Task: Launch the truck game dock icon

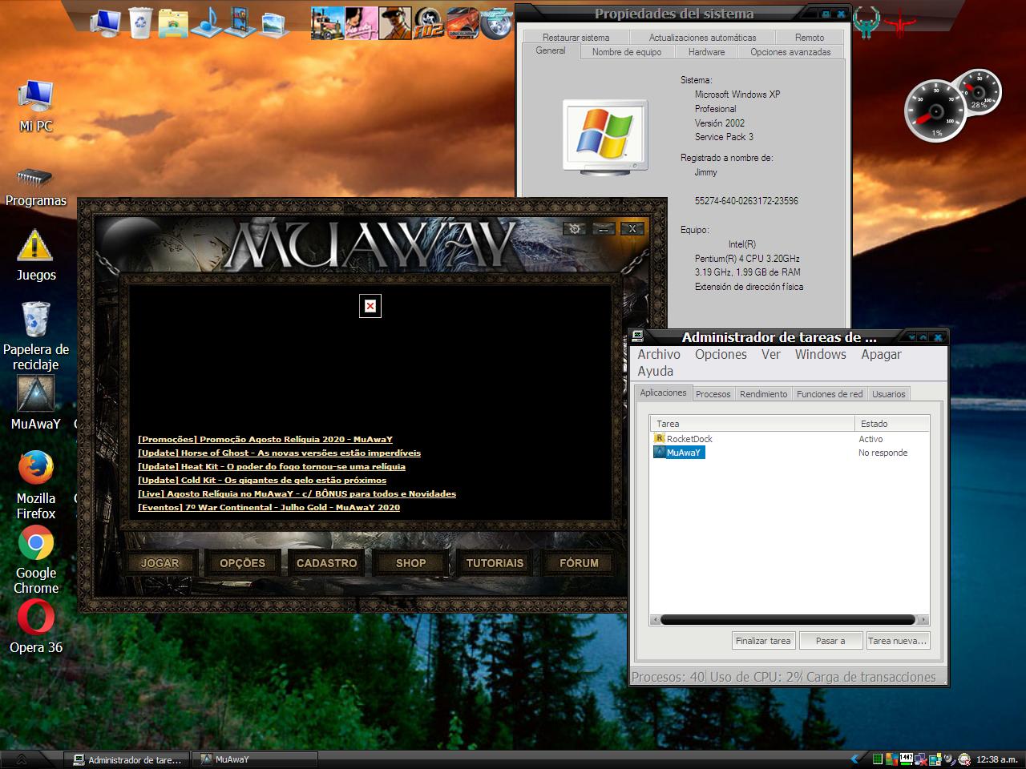Action: (328, 23)
